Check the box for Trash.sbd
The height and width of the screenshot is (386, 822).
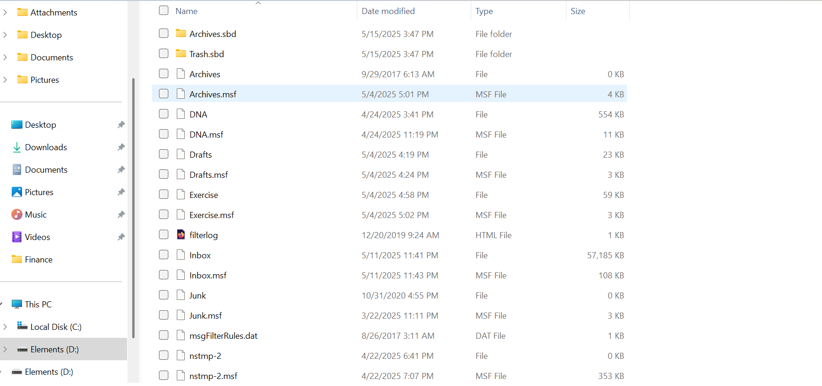164,53
